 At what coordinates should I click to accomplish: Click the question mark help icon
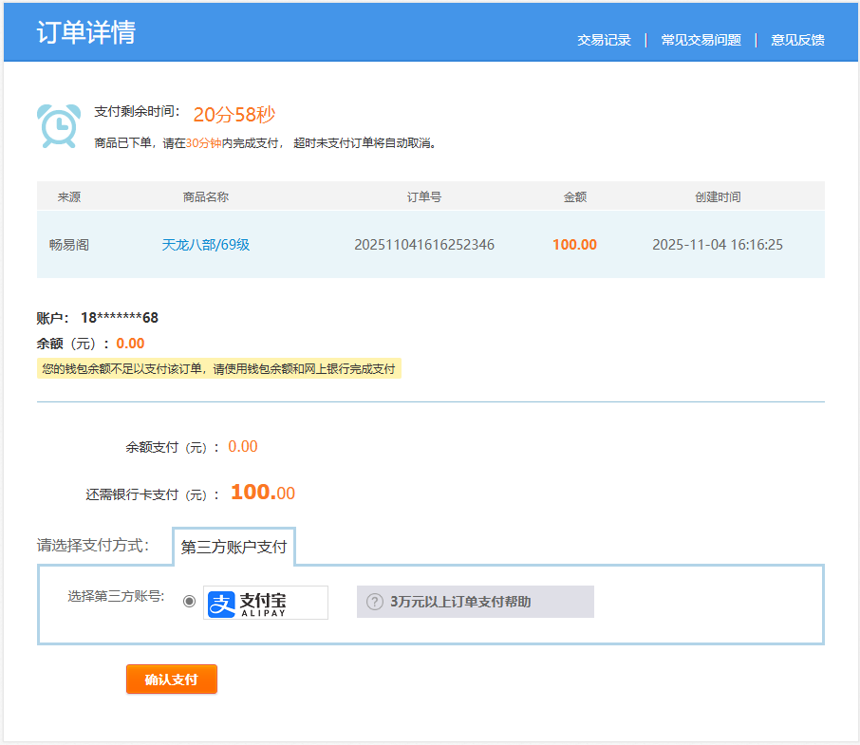click(375, 602)
